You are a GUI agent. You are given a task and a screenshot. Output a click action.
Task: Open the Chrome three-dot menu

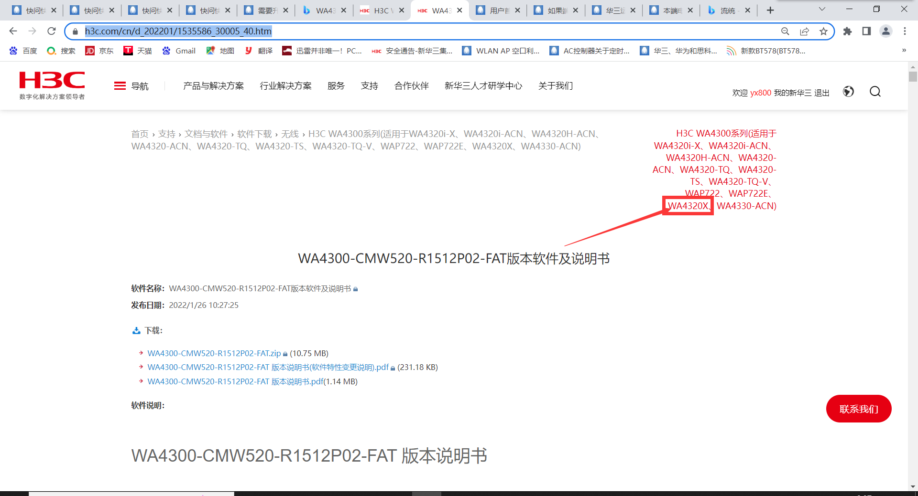coord(905,31)
